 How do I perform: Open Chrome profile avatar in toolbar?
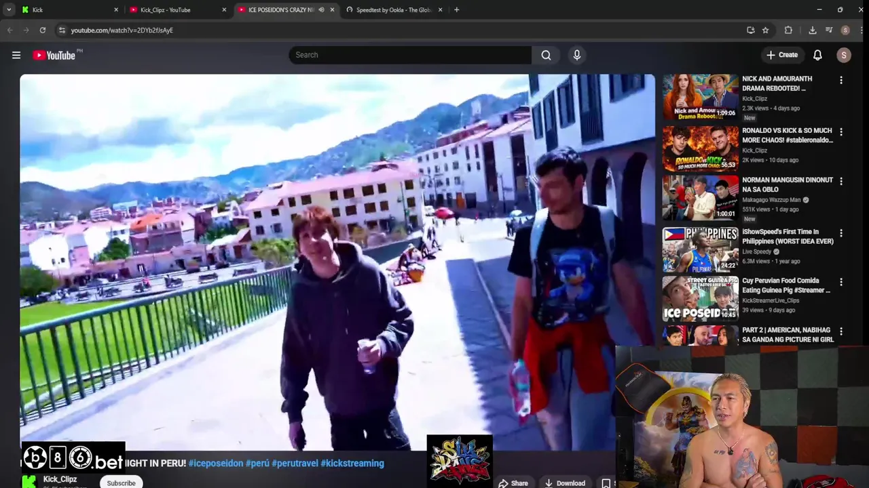point(845,30)
